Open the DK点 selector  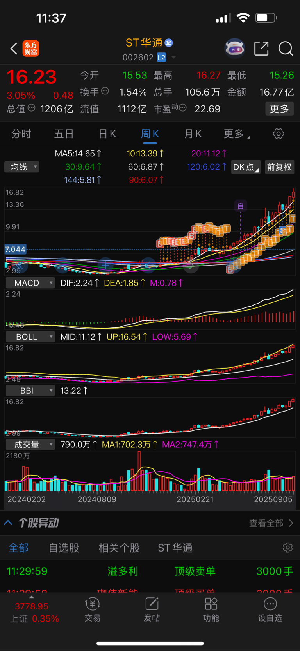(x=246, y=167)
